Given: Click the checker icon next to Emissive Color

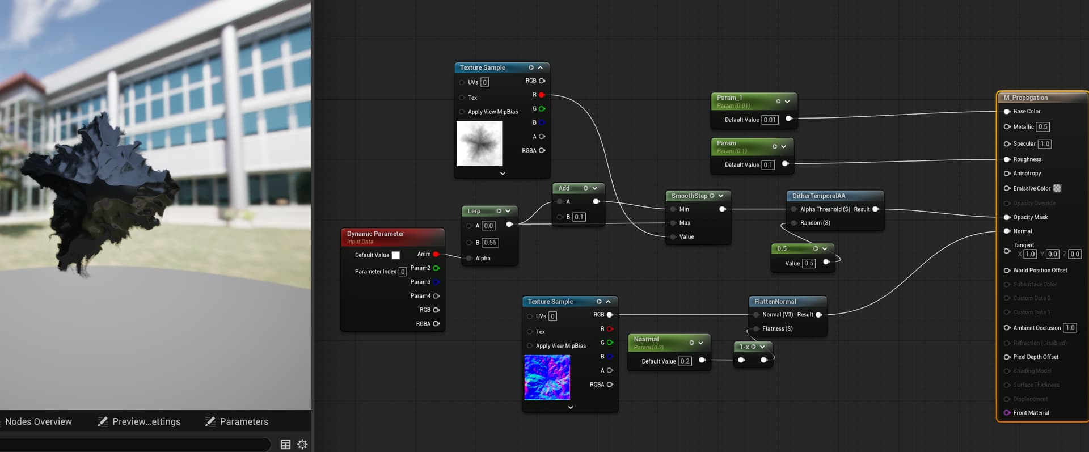Looking at the screenshot, I should pos(1057,188).
